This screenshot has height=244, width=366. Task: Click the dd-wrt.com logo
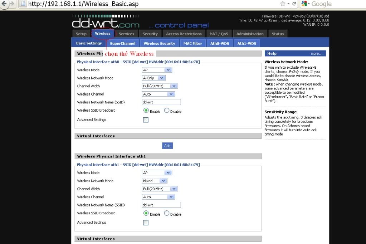[106, 22]
